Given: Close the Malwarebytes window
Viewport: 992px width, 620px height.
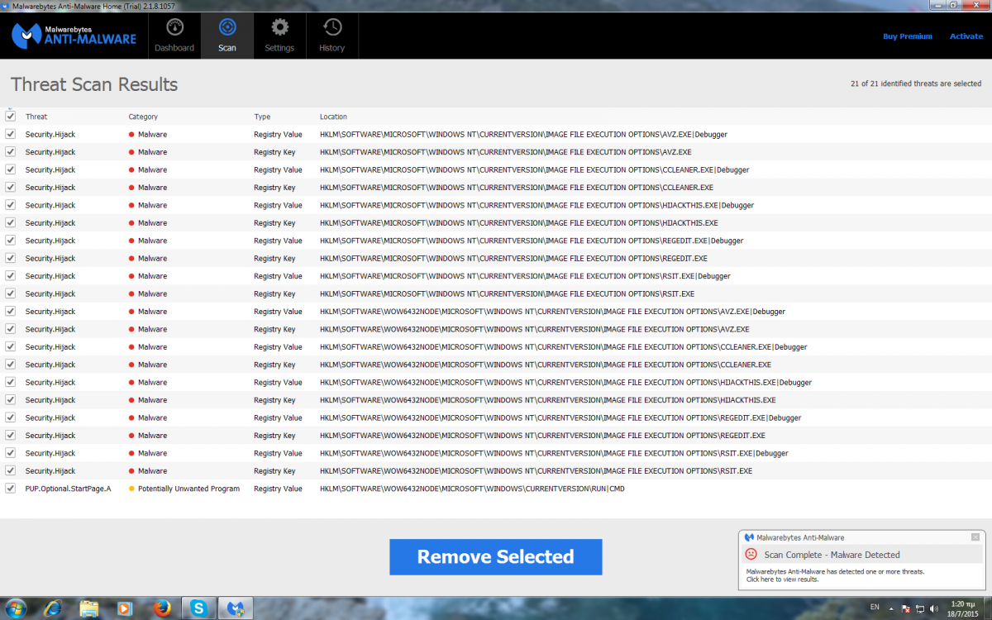Looking at the screenshot, I should [x=976, y=5].
